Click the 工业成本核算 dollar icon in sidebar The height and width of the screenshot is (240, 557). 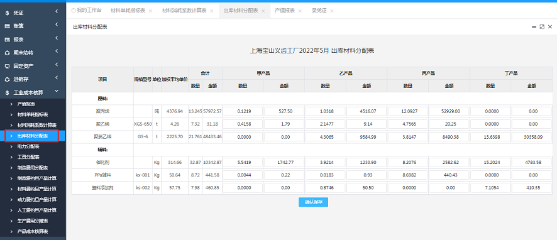(x=7, y=92)
